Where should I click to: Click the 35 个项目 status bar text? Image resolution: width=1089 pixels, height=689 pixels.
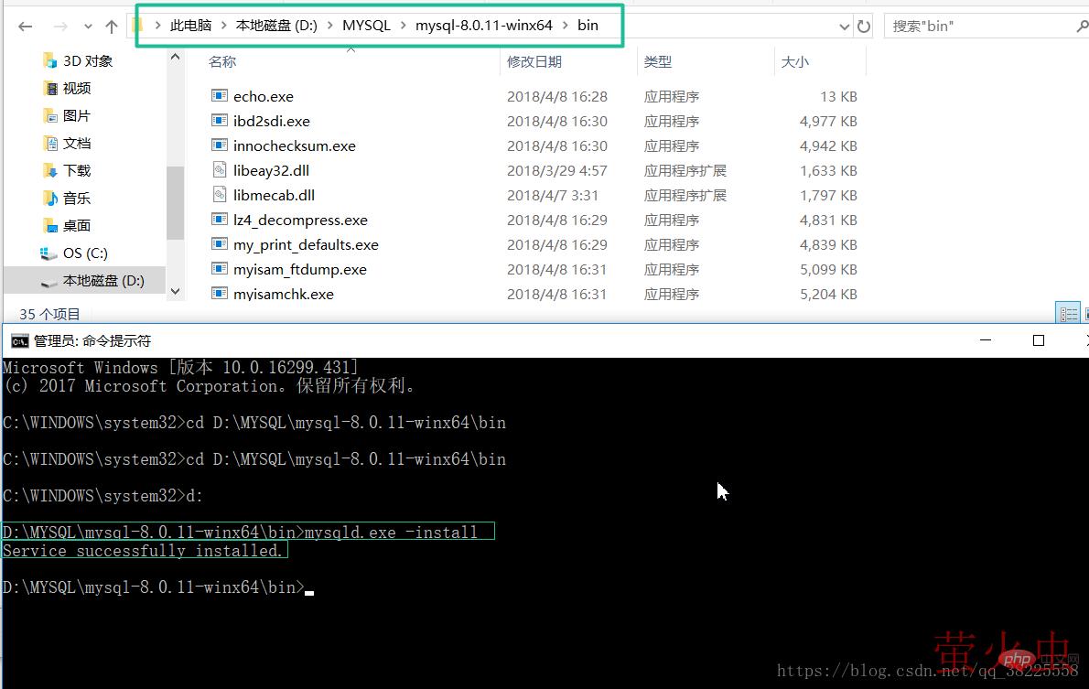pyautogui.click(x=49, y=314)
